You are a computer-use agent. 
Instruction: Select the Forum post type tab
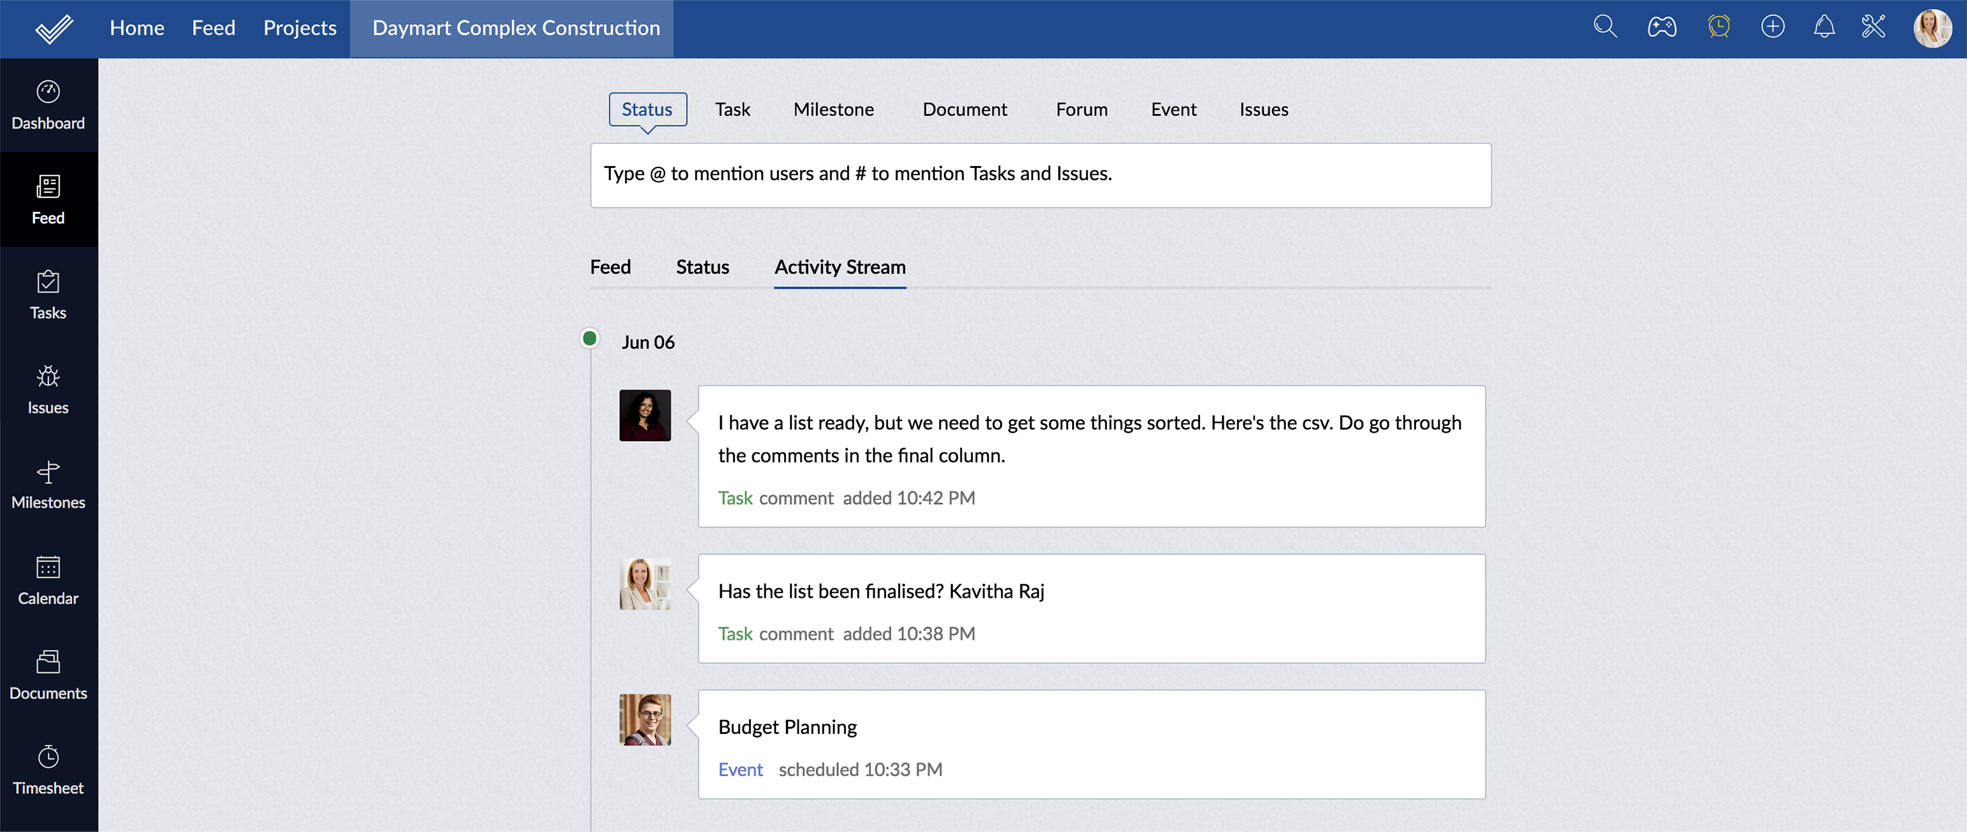1081,110
